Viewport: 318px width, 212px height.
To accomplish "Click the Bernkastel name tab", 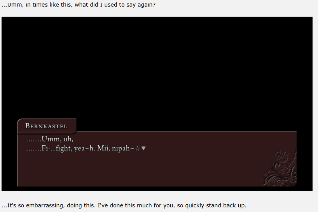I will coord(47,126).
